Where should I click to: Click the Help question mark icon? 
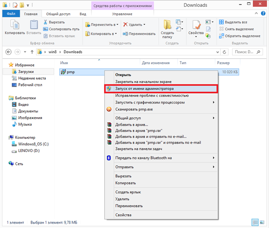(x=263, y=13)
